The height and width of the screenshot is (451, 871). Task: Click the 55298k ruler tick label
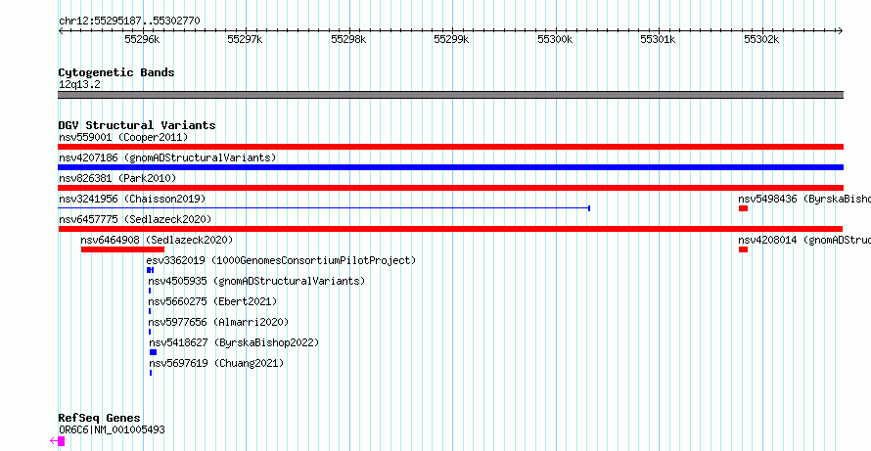pyautogui.click(x=348, y=39)
